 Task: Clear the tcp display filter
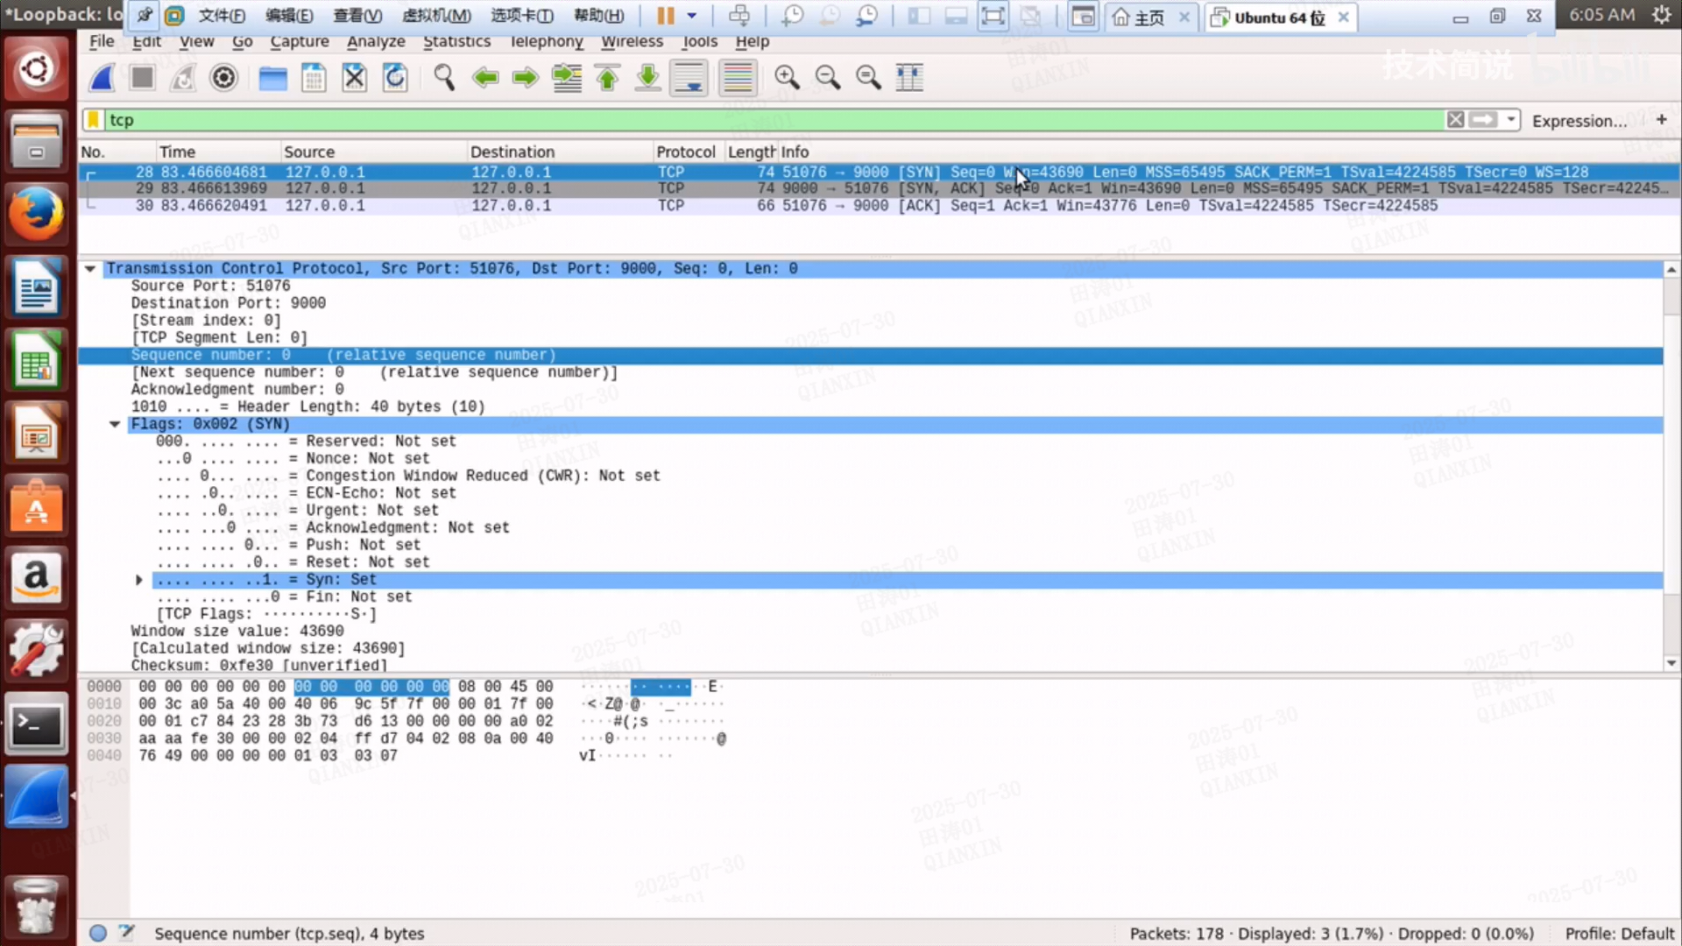click(1455, 120)
